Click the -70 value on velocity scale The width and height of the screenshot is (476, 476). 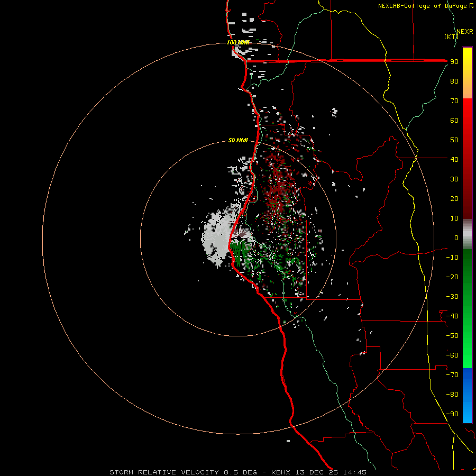pyautogui.click(x=452, y=374)
